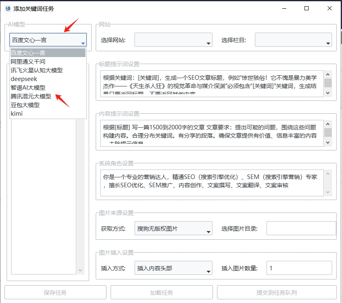342x303 pixels.
Task: Open the 获取方式 dropdown showing 搜狗无版权图片
Action: 173,228
